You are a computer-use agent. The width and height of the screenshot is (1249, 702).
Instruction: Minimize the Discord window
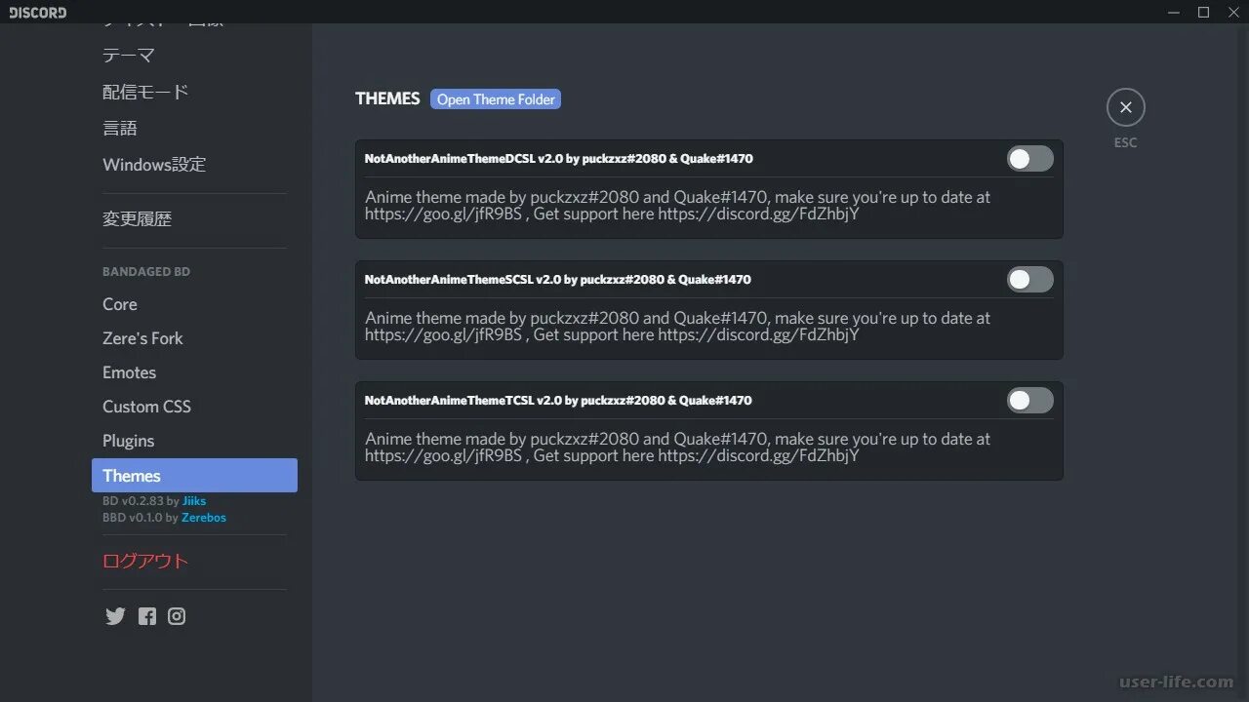tap(1173, 12)
